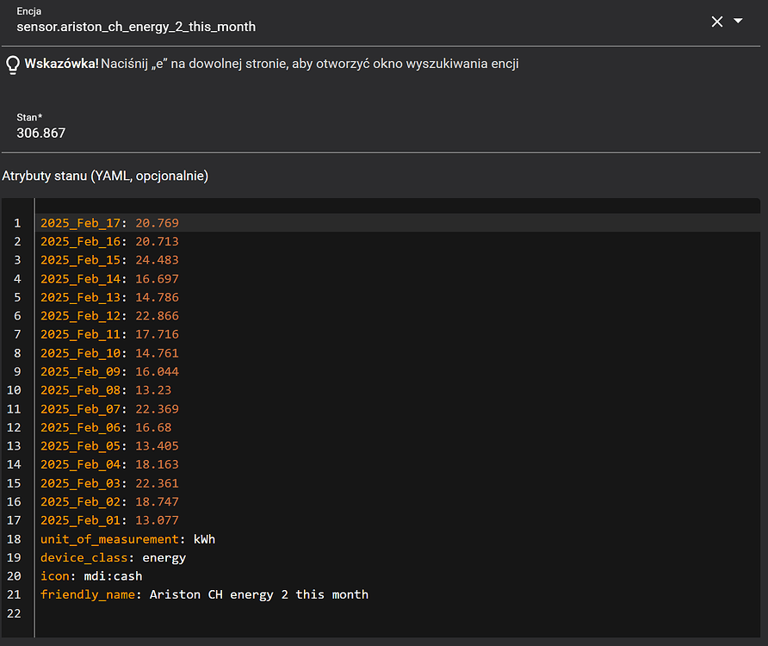Click line number 1 in gutter
This screenshot has height=646, width=768.
[16, 223]
